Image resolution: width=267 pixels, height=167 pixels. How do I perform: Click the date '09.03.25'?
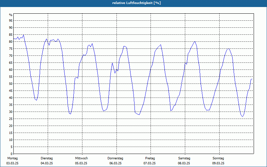(x=218, y=163)
